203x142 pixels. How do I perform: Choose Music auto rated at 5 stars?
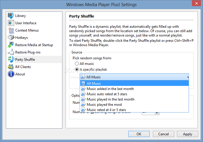tap(134, 94)
